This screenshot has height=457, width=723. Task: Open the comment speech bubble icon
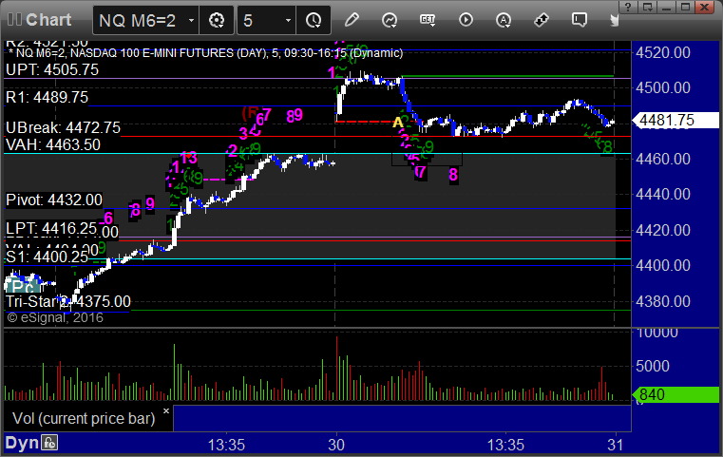point(580,20)
